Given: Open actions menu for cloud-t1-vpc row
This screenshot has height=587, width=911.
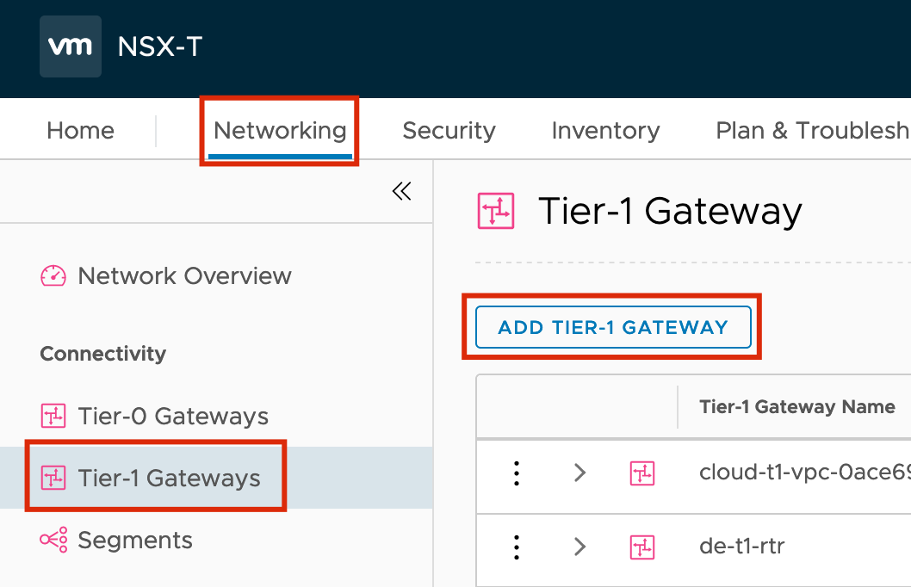Looking at the screenshot, I should click(x=517, y=473).
